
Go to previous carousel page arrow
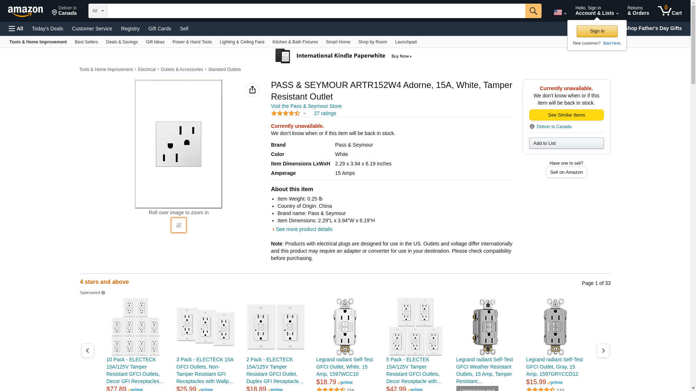(87, 350)
